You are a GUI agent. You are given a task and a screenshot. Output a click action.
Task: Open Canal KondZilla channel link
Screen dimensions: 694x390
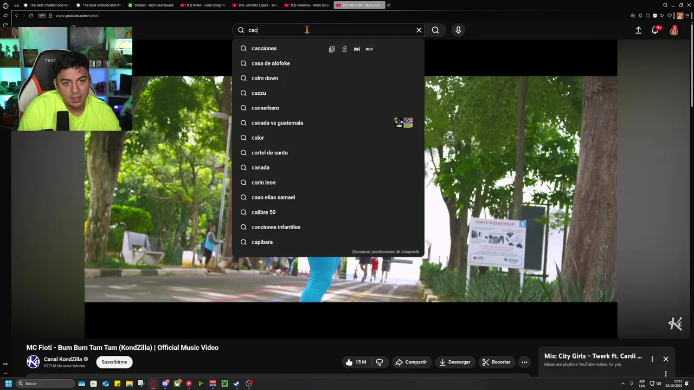click(x=63, y=359)
